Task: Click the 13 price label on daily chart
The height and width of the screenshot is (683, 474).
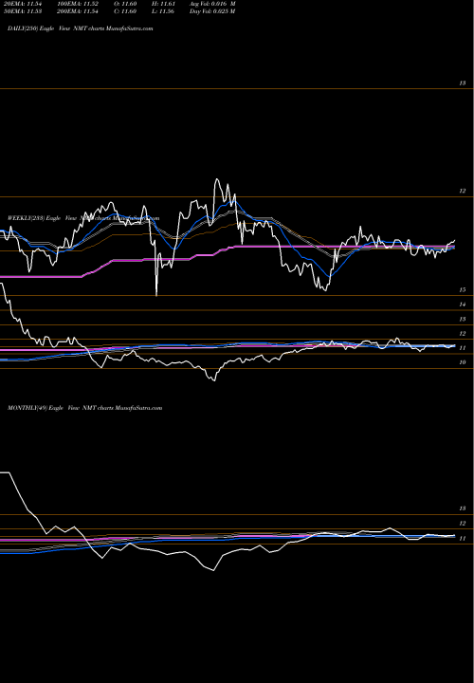Action: pyautogui.click(x=463, y=83)
